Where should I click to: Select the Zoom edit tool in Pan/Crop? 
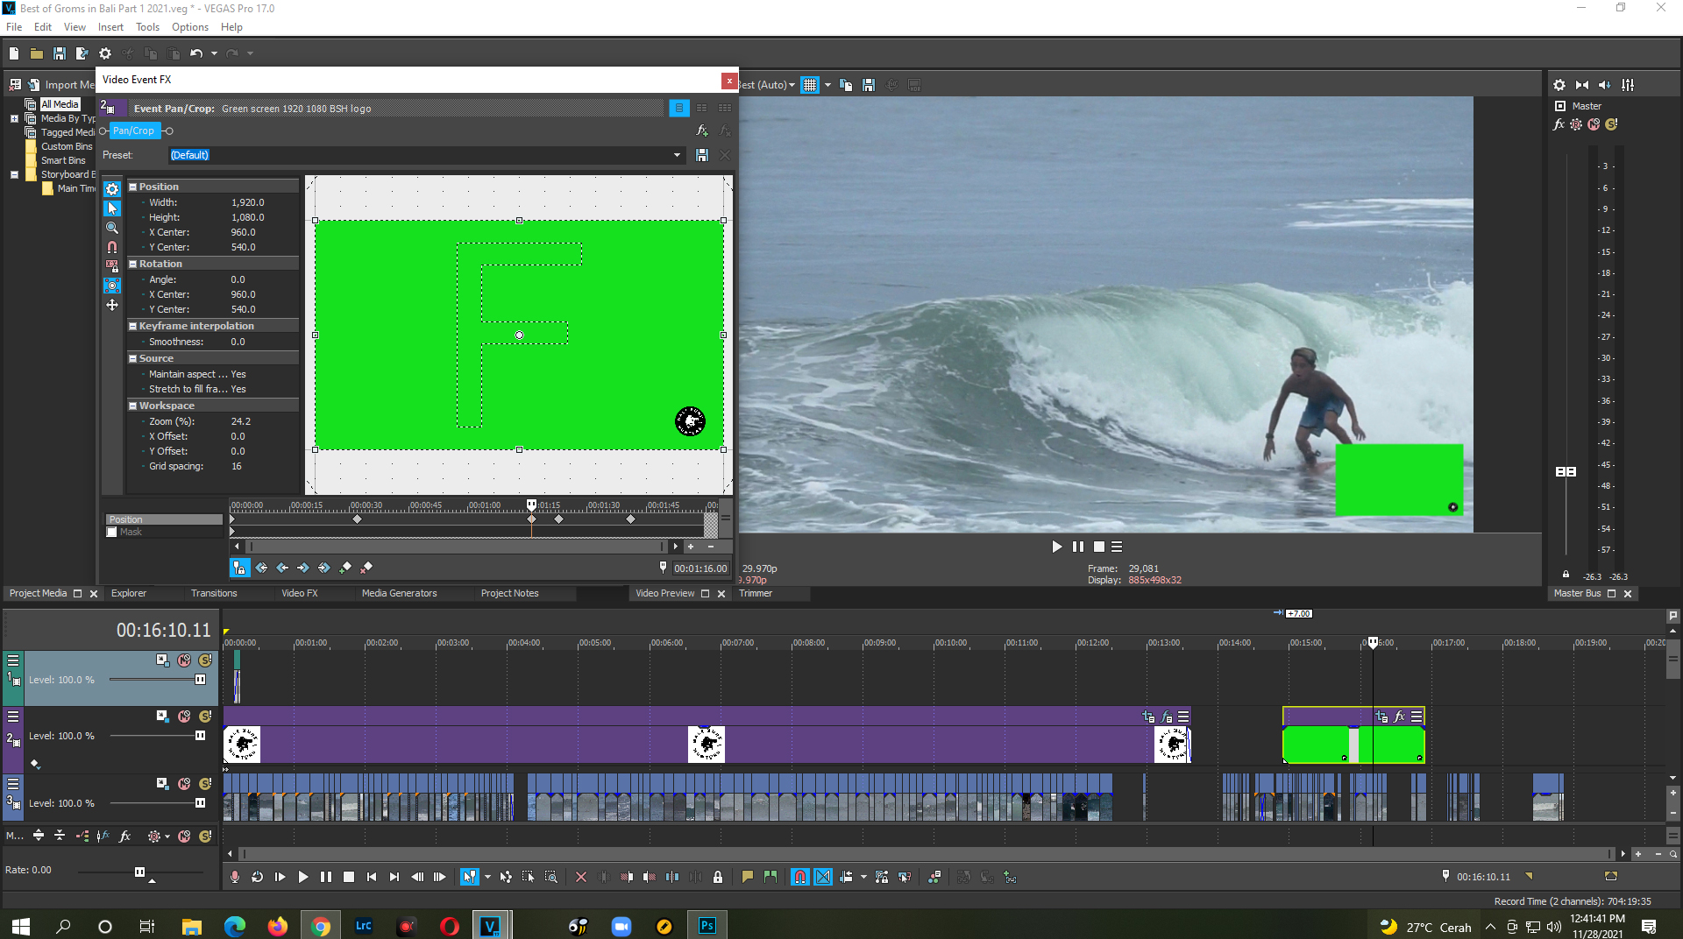click(x=112, y=228)
